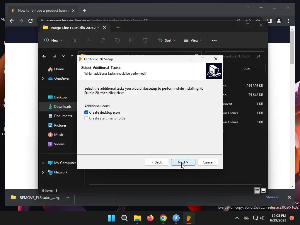Open Windows taskbar Search

(124, 218)
